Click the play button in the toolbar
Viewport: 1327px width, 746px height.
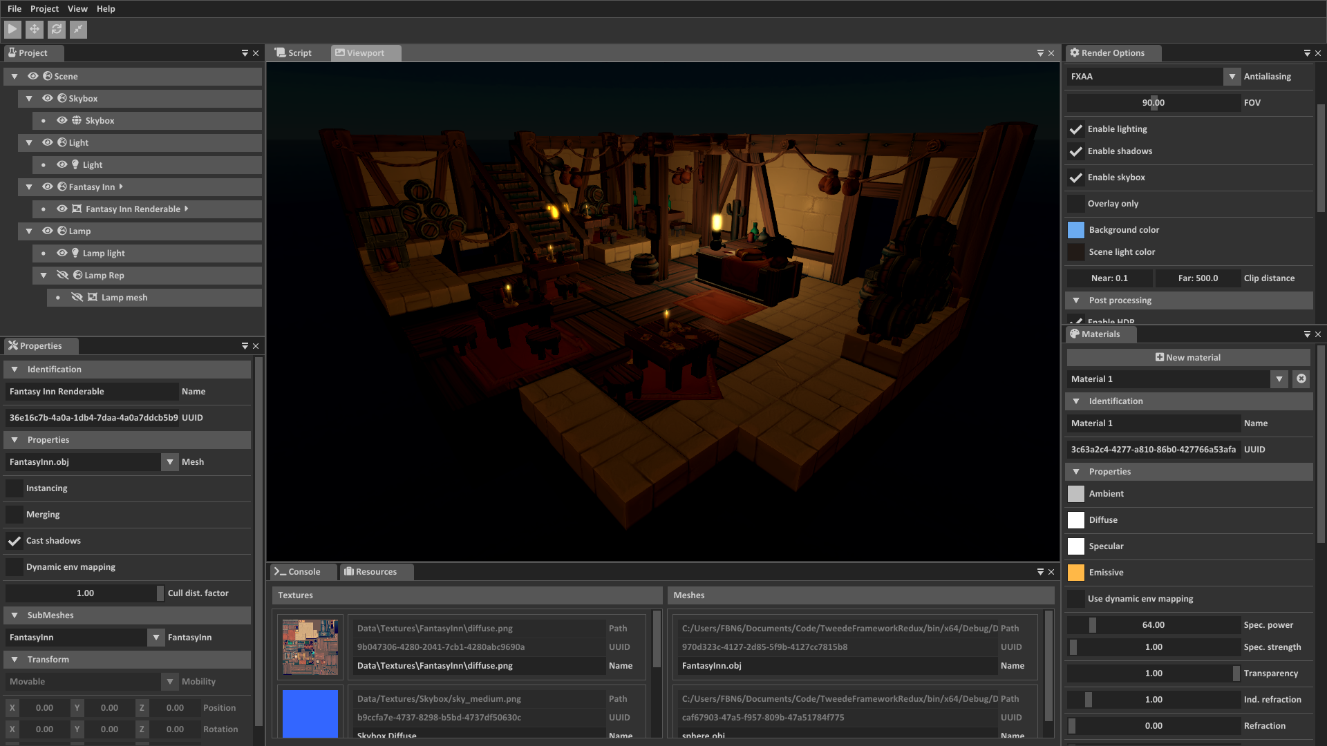(12, 29)
